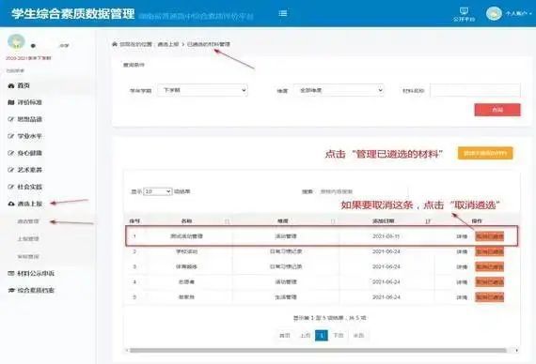
Task: Sort the table by the 名称 column icon
Action: click(227, 221)
